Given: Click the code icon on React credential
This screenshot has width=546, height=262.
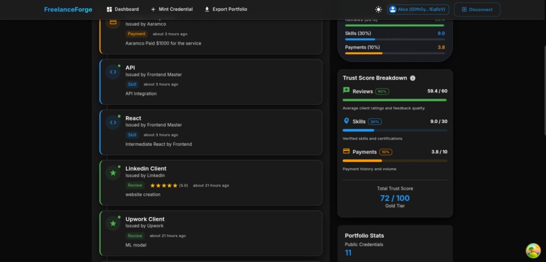Looking at the screenshot, I should [113, 122].
